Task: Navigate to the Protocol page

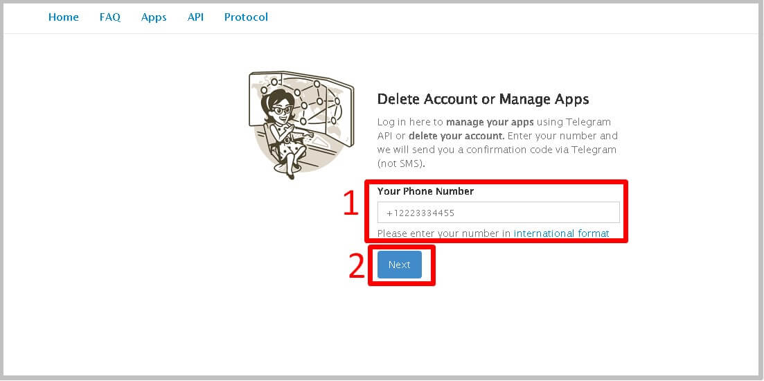Action: tap(246, 17)
